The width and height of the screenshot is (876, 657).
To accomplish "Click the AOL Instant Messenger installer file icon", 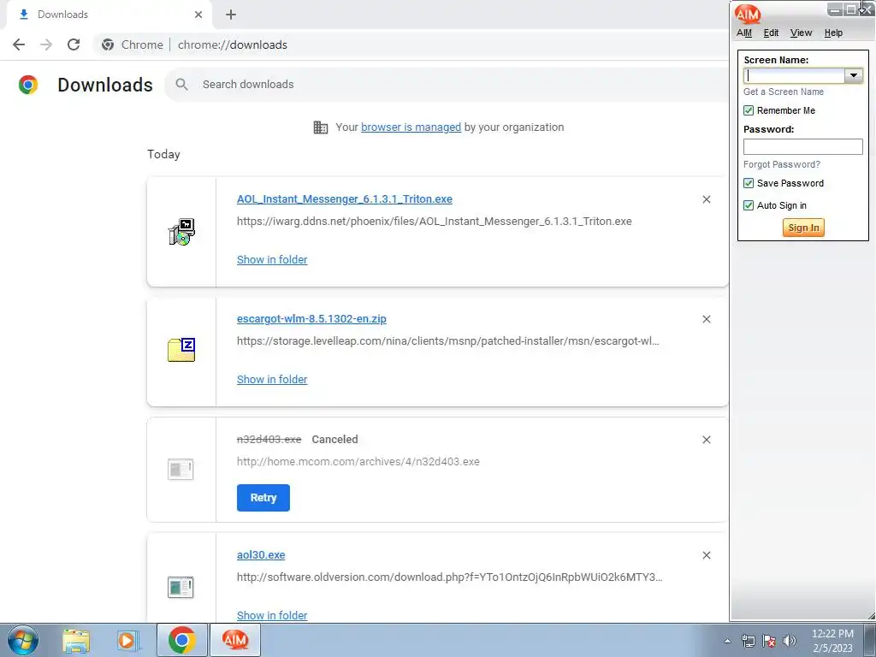I will pyautogui.click(x=181, y=232).
